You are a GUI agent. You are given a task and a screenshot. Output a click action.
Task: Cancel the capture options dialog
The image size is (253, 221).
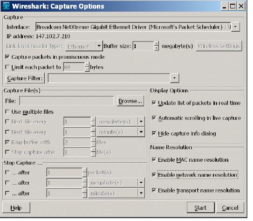pos(230,207)
